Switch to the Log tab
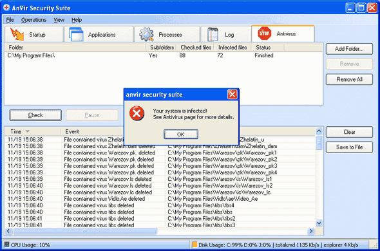The image size is (380, 251). tap(226, 34)
